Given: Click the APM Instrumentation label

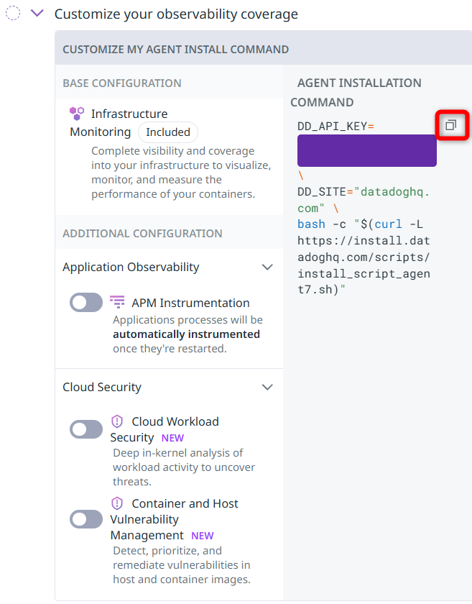Looking at the screenshot, I should click(x=190, y=303).
